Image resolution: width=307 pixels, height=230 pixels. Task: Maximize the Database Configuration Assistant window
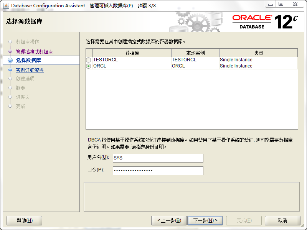point(281,4)
